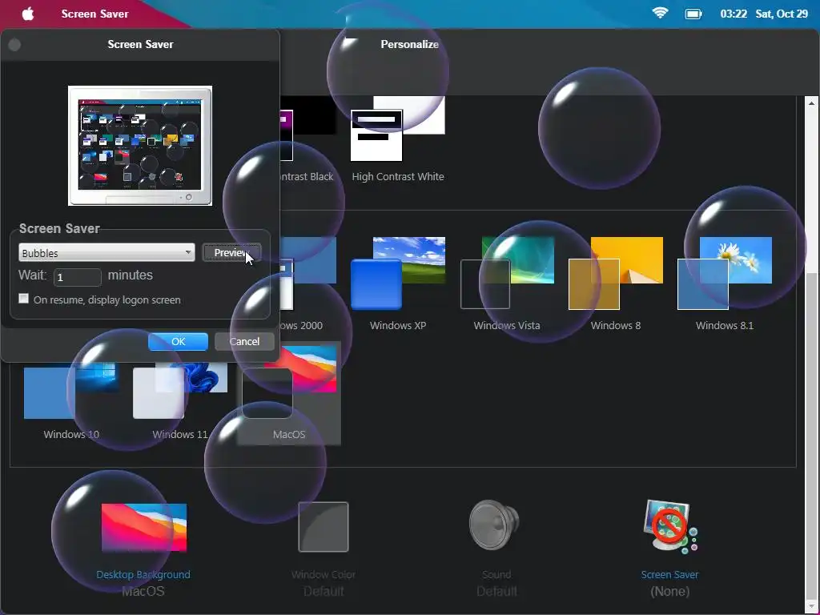
Task: Click the Desktop Background wallpaper thumbnail
Action: click(144, 527)
